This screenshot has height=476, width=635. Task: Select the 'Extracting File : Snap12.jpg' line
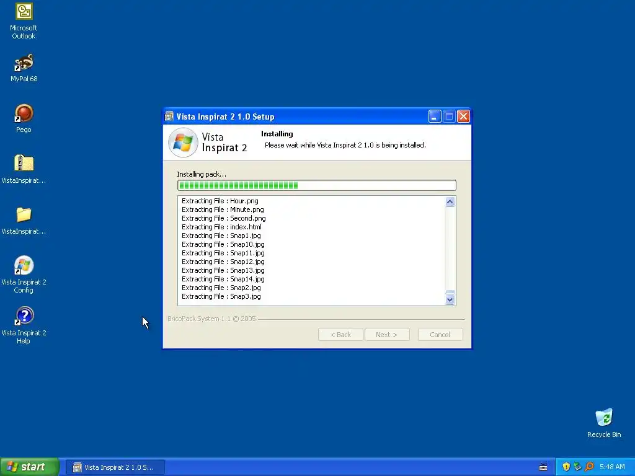click(223, 262)
